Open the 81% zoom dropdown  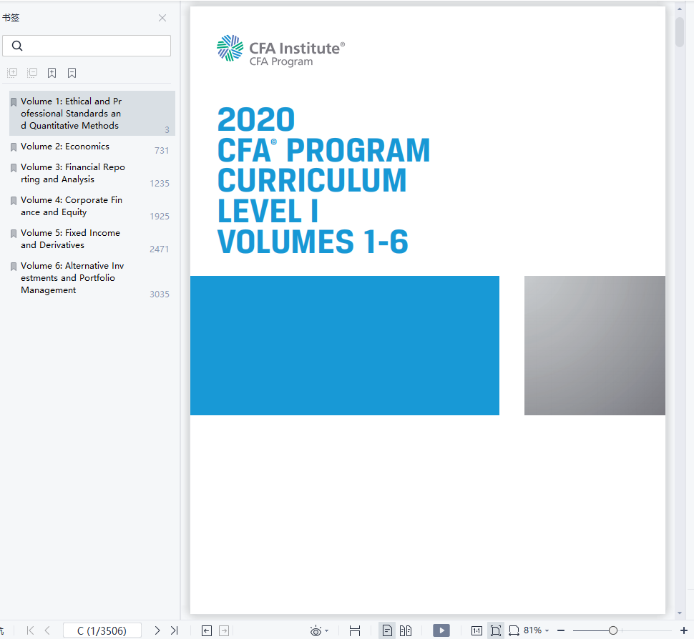tap(536, 630)
